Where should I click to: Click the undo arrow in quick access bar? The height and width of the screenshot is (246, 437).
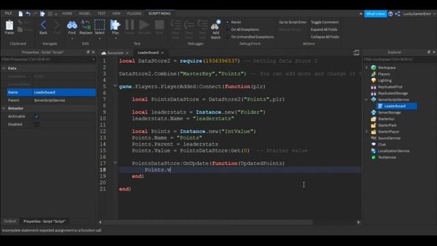(x=28, y=14)
